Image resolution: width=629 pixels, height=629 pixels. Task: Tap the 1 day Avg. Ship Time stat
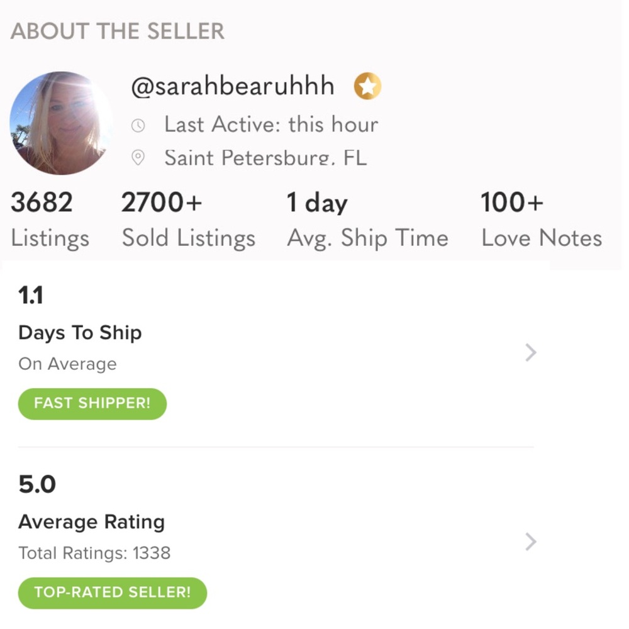point(367,220)
